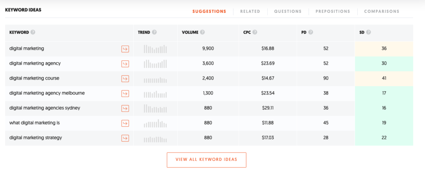
Task: Click the SD column help icon
Action: point(368,32)
